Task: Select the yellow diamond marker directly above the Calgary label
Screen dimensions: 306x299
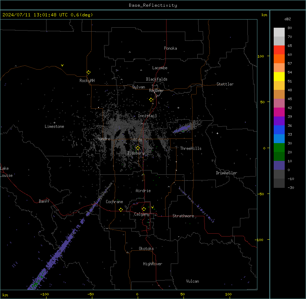Action: (x=144, y=209)
